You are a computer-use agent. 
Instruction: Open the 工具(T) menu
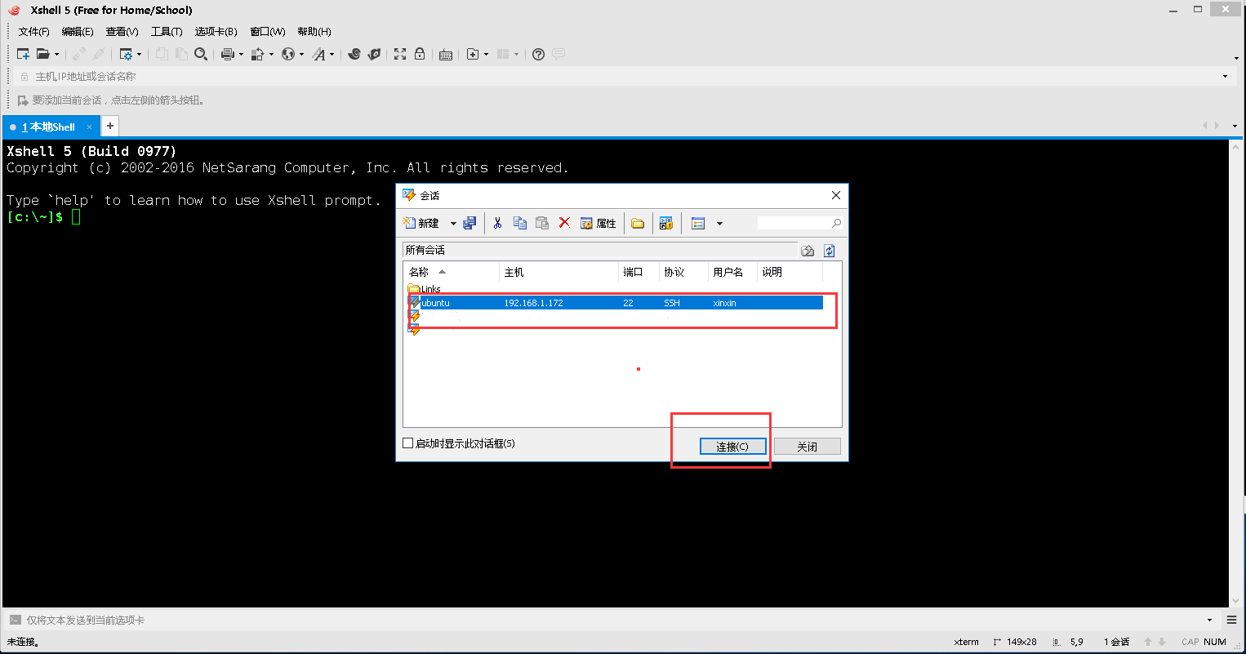[x=167, y=31]
